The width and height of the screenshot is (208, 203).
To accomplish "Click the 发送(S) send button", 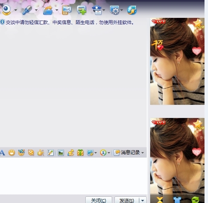I will (127, 200).
